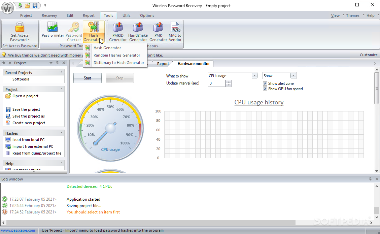This screenshot has width=380, height=234.
Task: Click the open folder quick-access icon
Action: pos(28,5)
